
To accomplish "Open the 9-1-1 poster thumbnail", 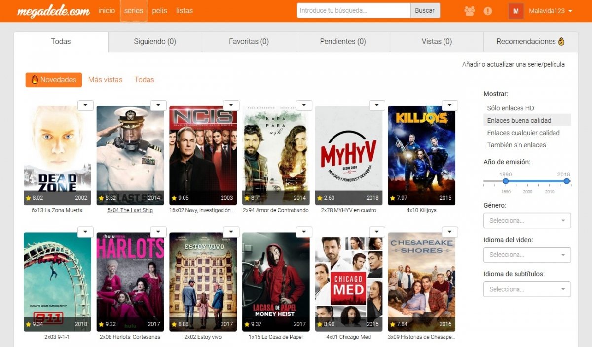I will point(57,282).
